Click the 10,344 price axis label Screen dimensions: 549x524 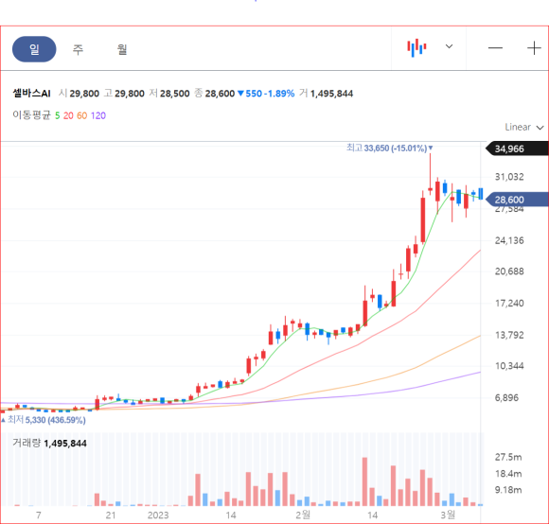pyautogui.click(x=509, y=366)
